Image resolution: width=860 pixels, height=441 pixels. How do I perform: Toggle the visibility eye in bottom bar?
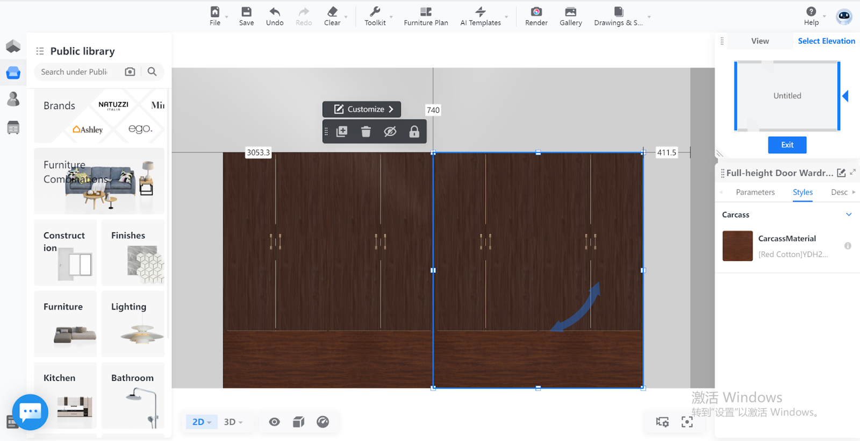pyautogui.click(x=274, y=422)
